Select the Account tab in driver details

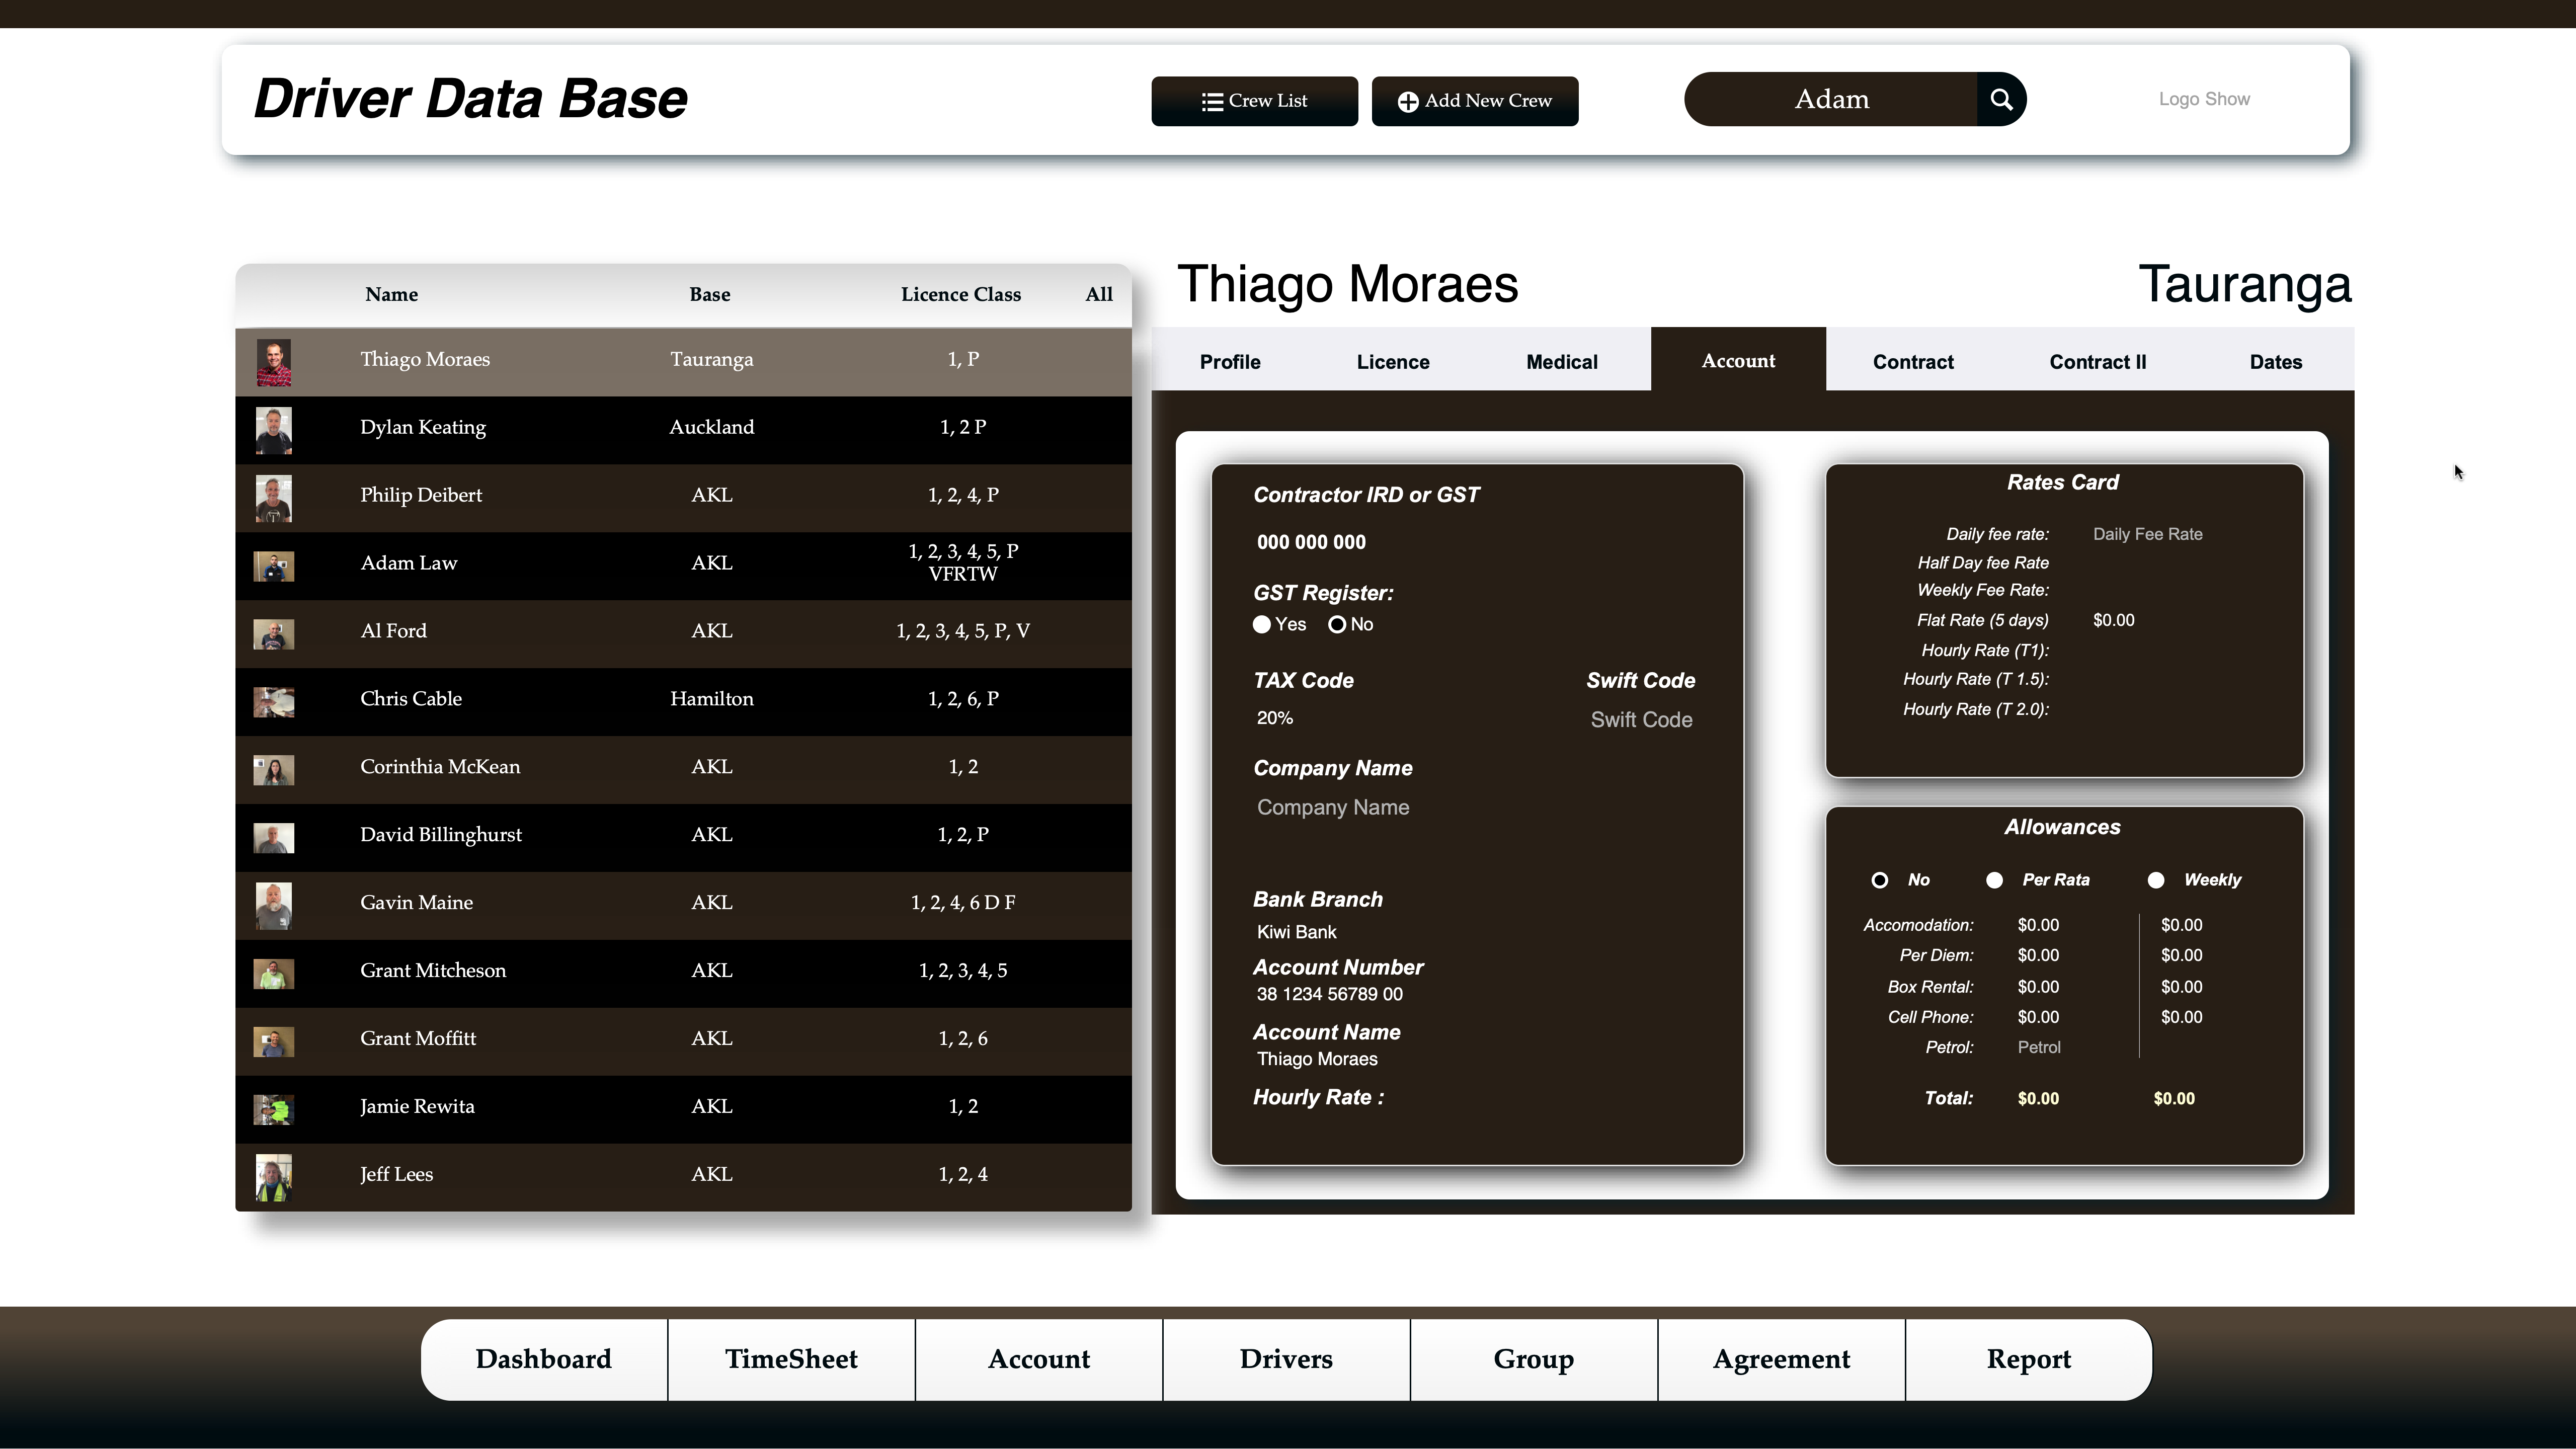1738,360
